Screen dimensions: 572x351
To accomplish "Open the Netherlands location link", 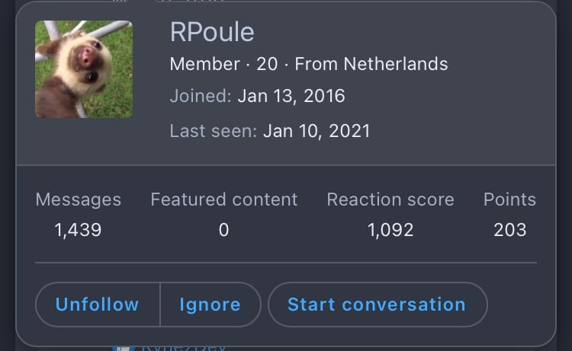I will (396, 64).
